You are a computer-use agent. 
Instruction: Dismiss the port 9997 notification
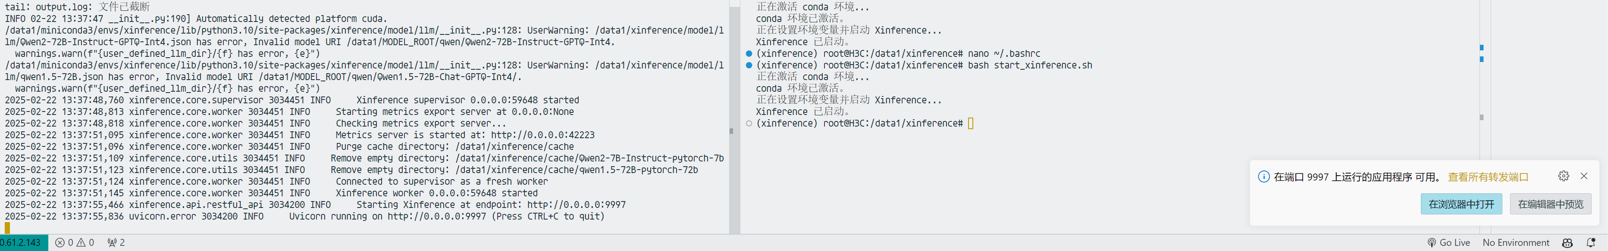pyautogui.click(x=1584, y=176)
